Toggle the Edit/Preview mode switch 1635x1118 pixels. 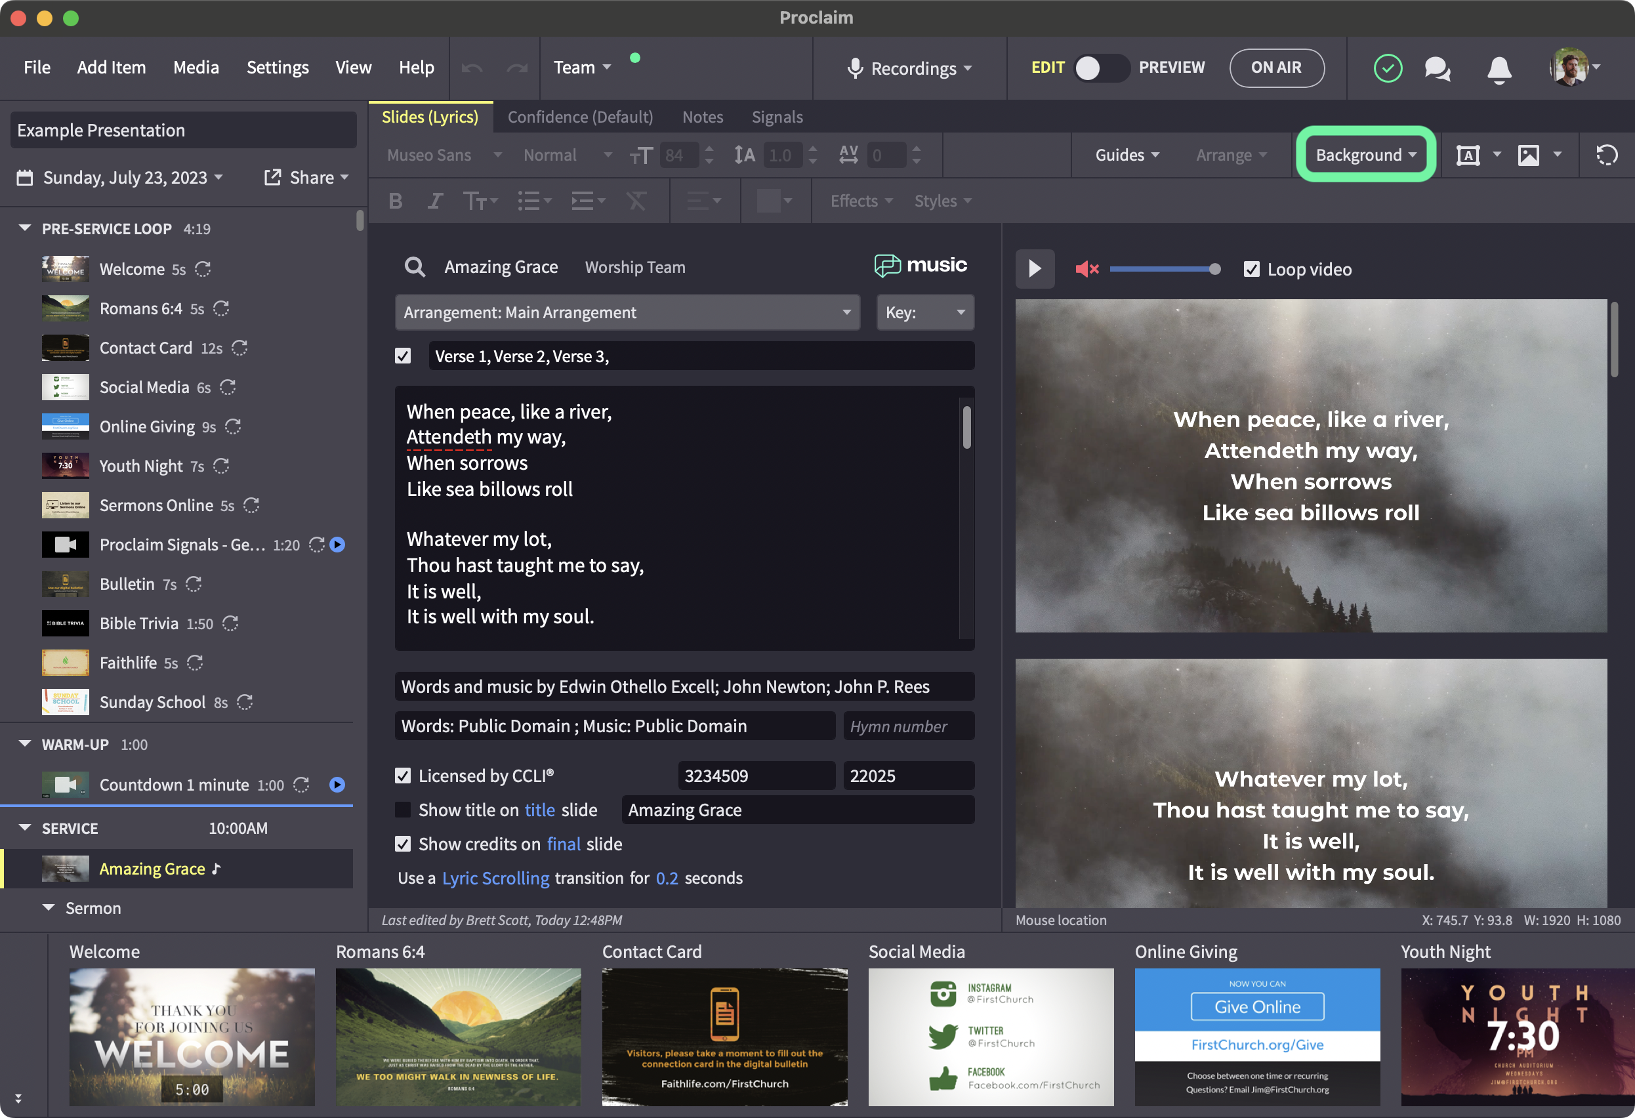click(x=1102, y=68)
